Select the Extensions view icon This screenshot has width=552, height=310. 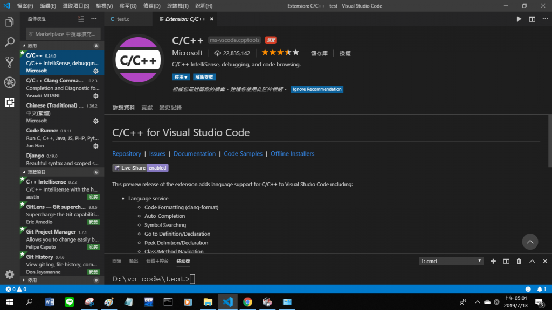[x=10, y=102]
